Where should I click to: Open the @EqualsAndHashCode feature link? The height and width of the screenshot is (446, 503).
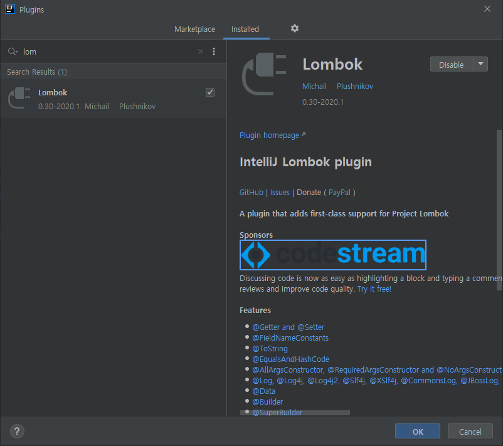click(290, 359)
